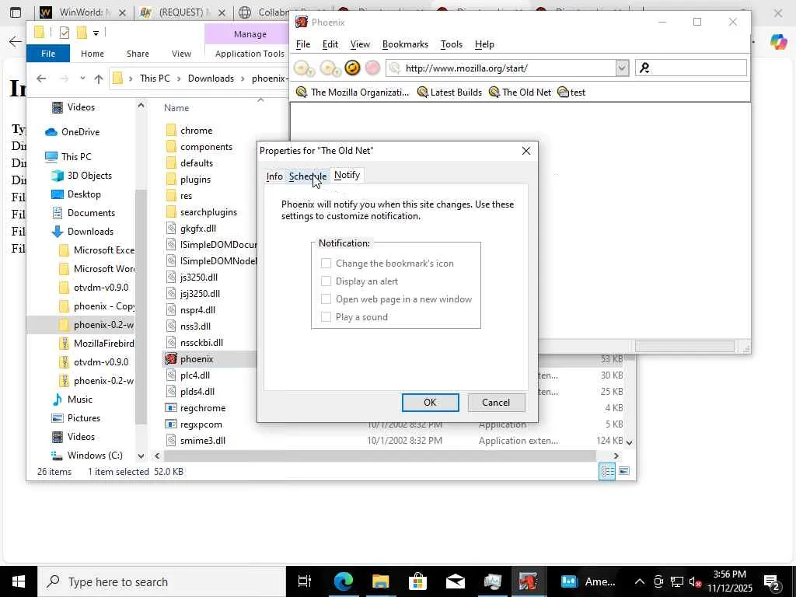Open File Explorer from taskbar
Image resolution: width=796 pixels, height=597 pixels.
tap(381, 581)
